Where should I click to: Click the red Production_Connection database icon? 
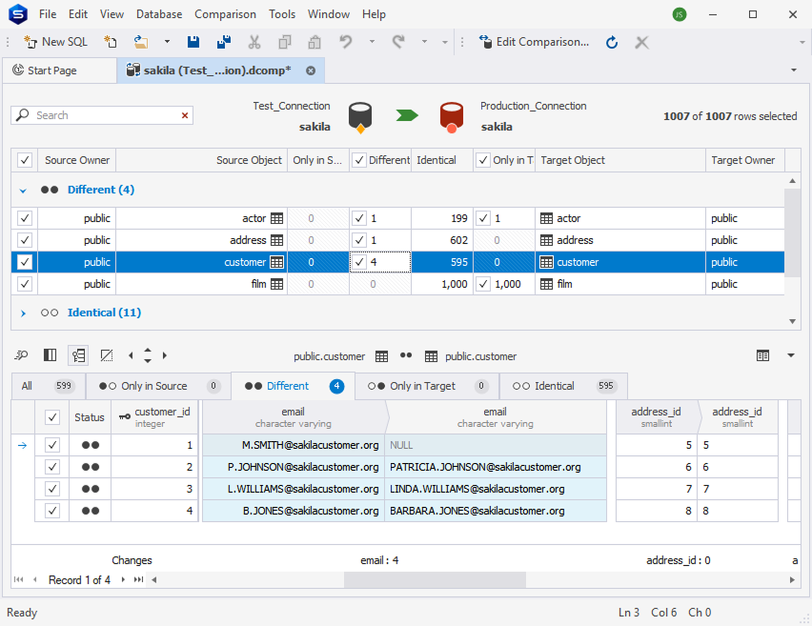pyautogui.click(x=451, y=116)
